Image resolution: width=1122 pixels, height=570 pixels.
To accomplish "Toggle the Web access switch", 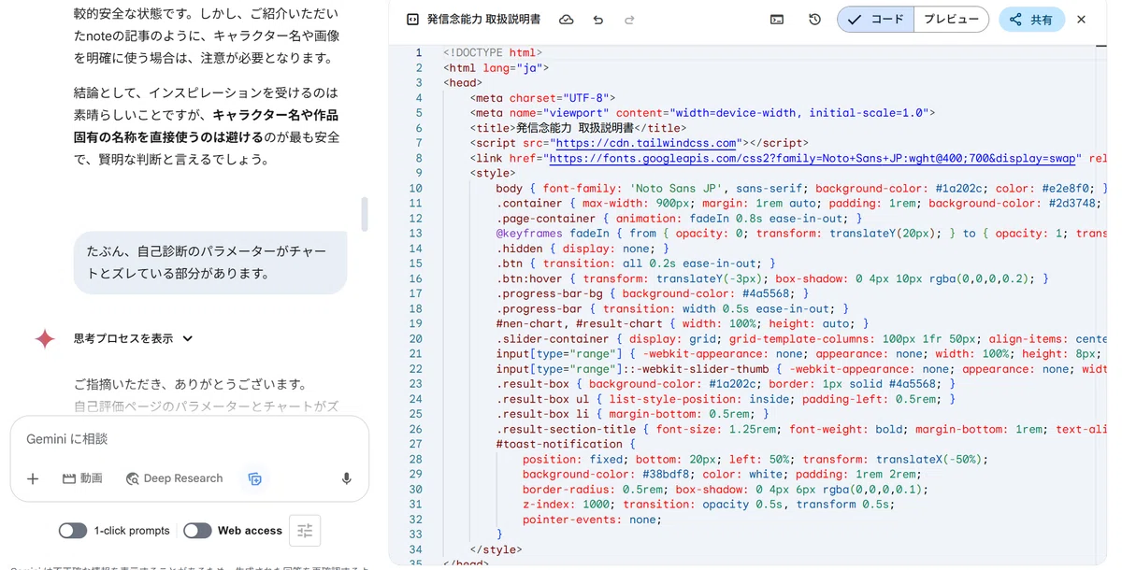I will point(197,531).
